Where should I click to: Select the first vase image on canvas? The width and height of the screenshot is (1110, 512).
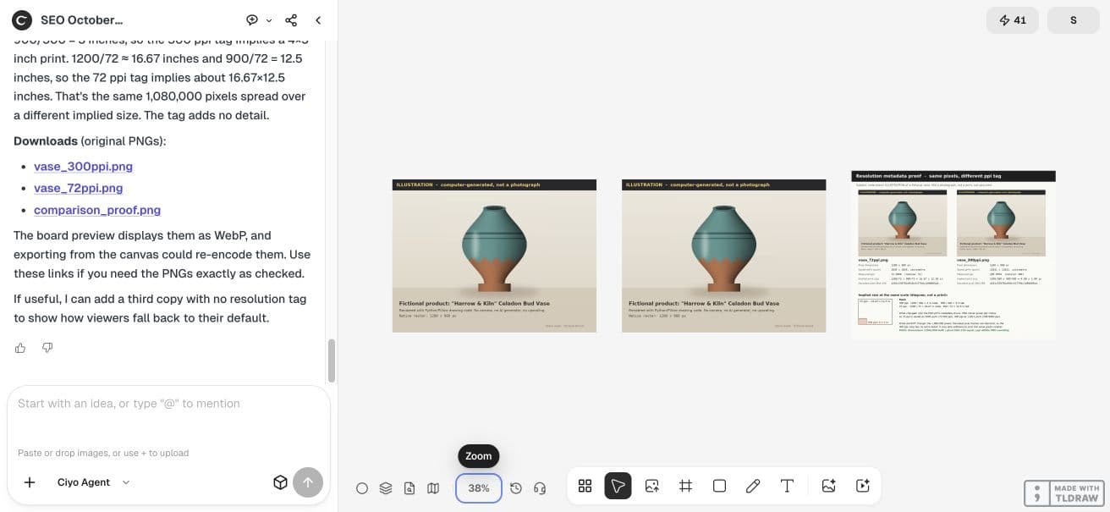coord(494,256)
